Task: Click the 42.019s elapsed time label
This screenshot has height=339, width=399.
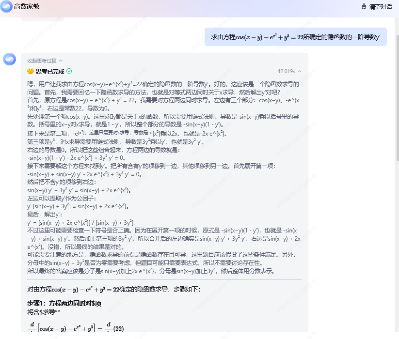Action: (x=286, y=71)
